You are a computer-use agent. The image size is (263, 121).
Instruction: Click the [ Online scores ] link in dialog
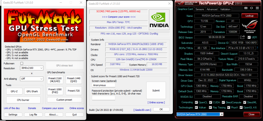pos(156,102)
